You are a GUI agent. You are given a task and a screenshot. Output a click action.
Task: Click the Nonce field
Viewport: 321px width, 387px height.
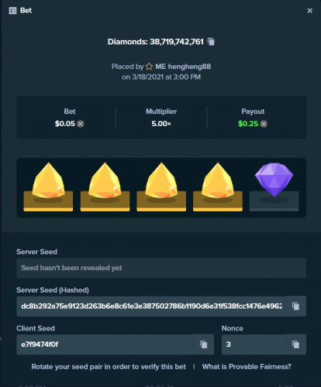254,344
